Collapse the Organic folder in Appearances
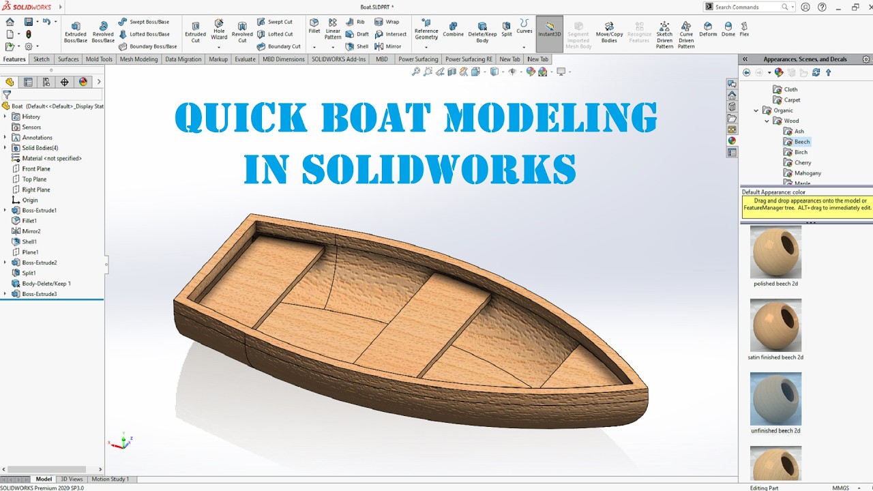This screenshot has width=873, height=491. pos(756,110)
